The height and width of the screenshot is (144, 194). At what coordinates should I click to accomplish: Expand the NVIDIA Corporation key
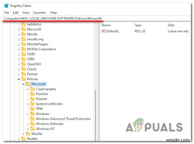coord(19,49)
